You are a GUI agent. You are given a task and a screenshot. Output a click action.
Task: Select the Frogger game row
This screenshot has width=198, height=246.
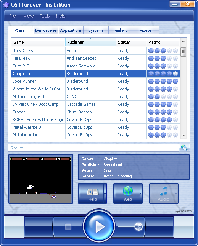pos(96,112)
